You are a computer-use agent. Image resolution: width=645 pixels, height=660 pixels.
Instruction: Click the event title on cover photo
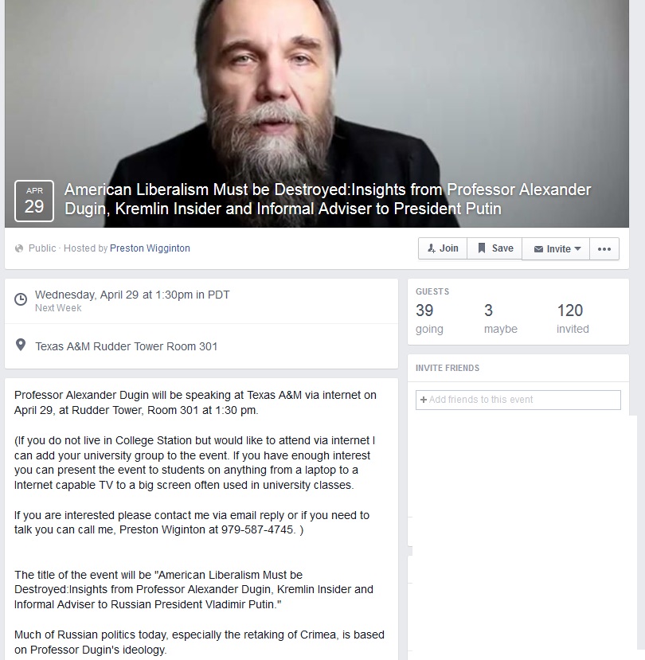(327, 199)
